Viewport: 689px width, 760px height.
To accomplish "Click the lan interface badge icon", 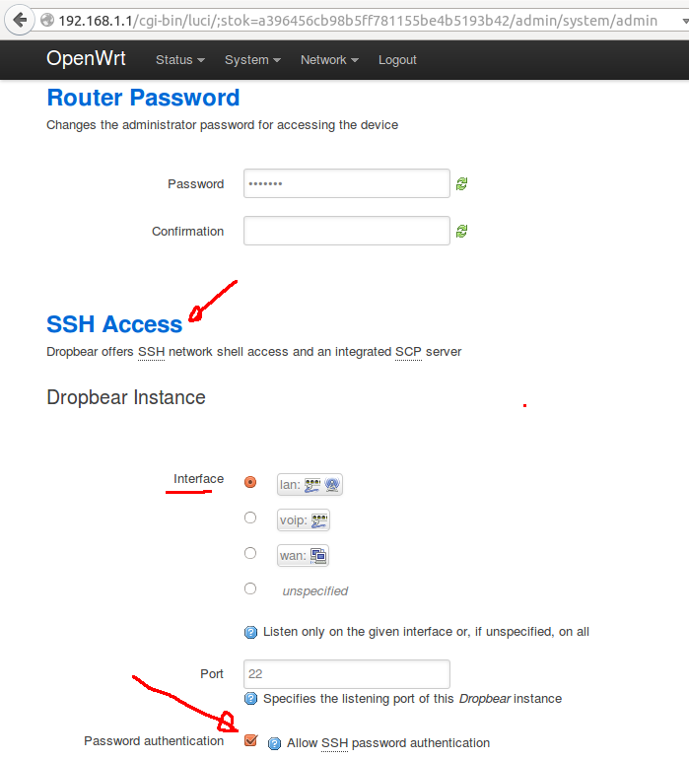I will pos(310,485).
